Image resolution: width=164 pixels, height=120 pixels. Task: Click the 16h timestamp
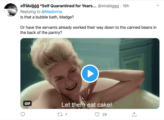(x=126, y=6)
